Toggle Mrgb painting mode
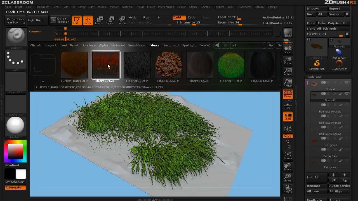 (132, 18)
